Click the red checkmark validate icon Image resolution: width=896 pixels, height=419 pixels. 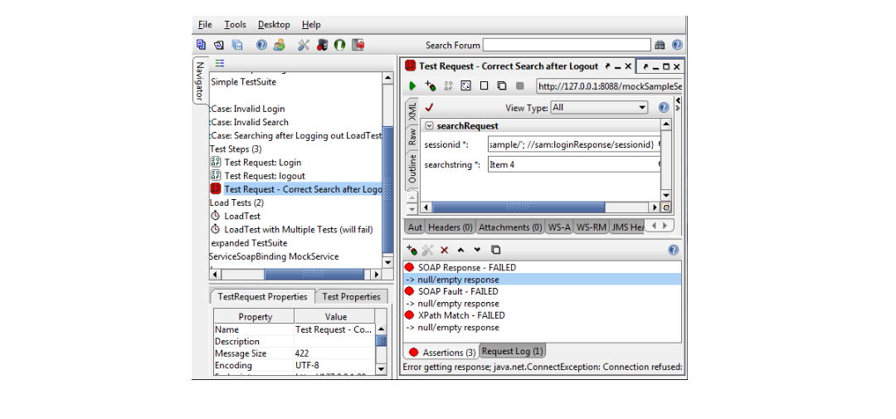coord(429,107)
